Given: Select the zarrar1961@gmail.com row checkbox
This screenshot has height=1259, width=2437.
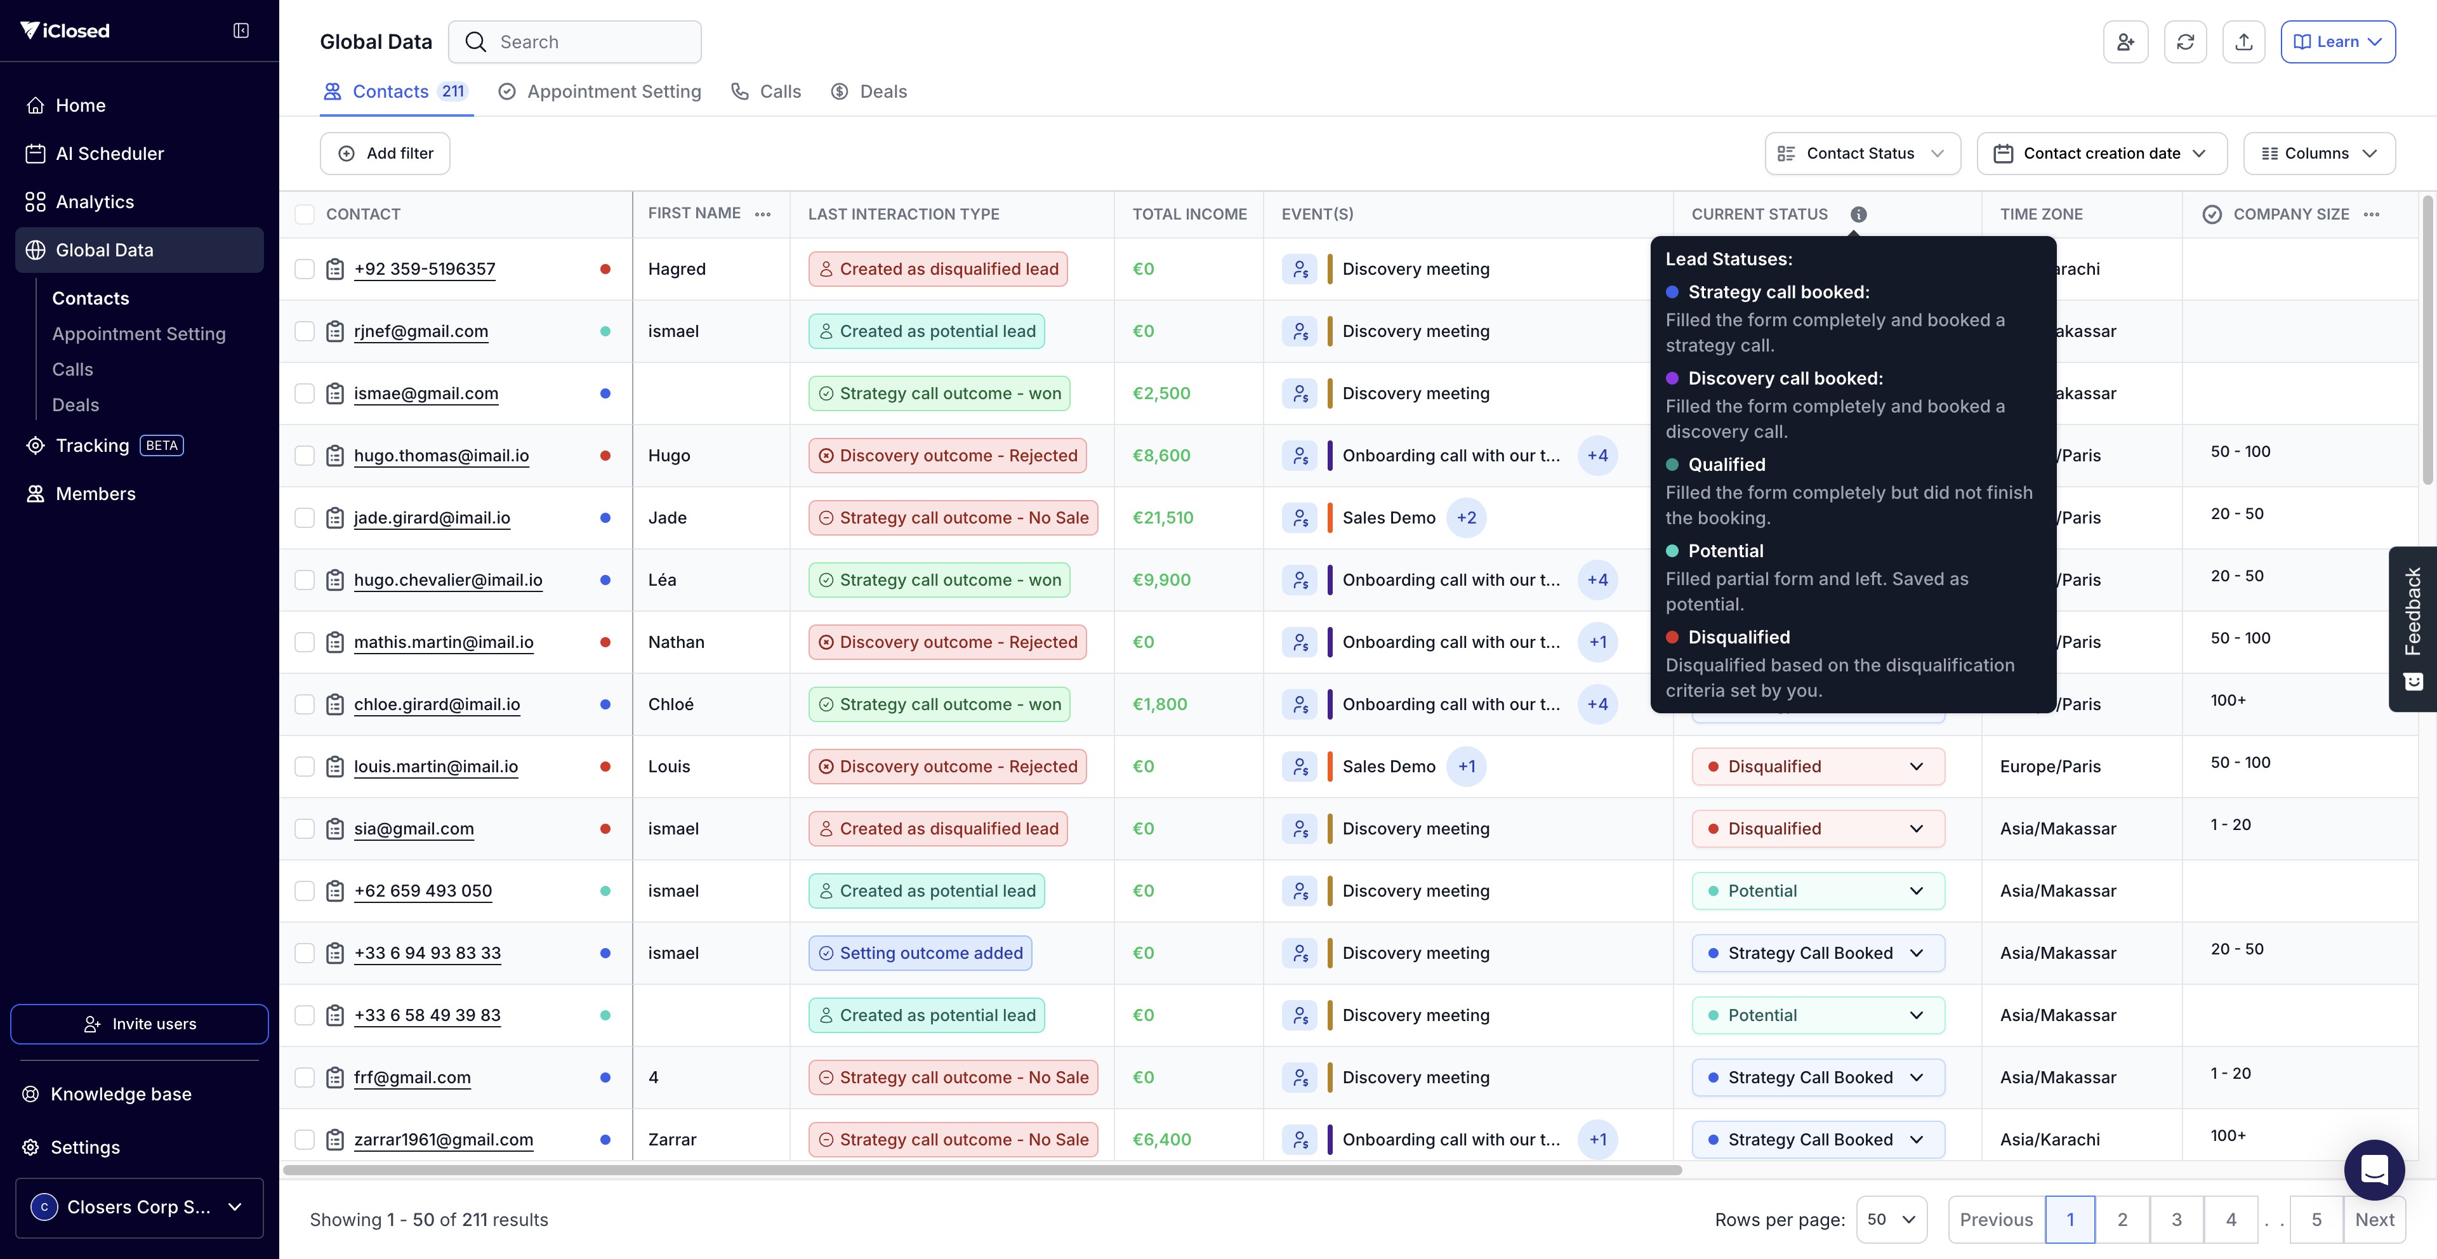Looking at the screenshot, I should tap(305, 1139).
